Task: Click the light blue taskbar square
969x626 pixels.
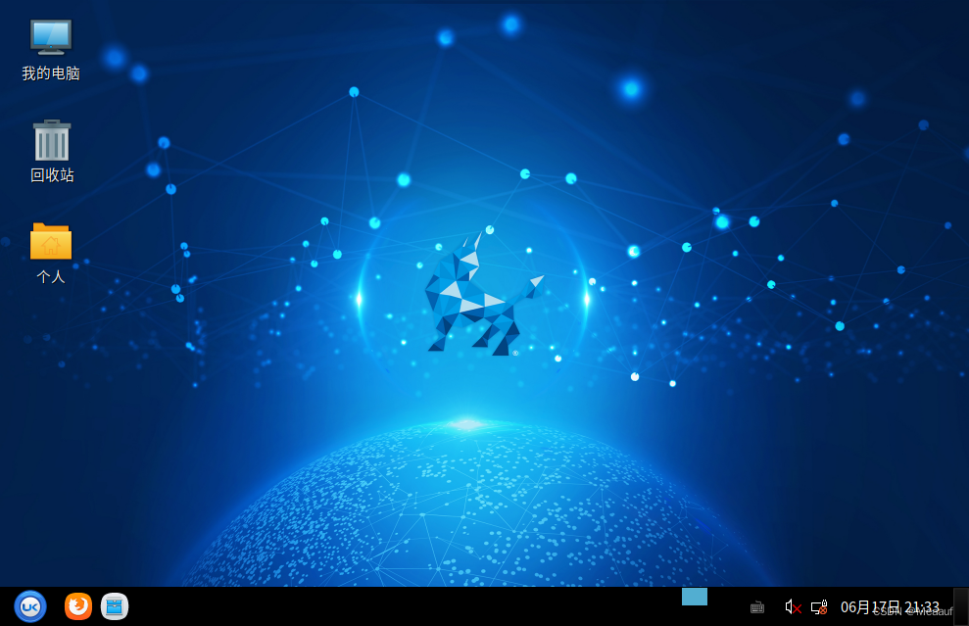Action: pyautogui.click(x=695, y=597)
